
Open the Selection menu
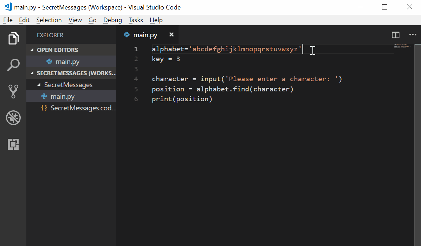[x=49, y=20]
